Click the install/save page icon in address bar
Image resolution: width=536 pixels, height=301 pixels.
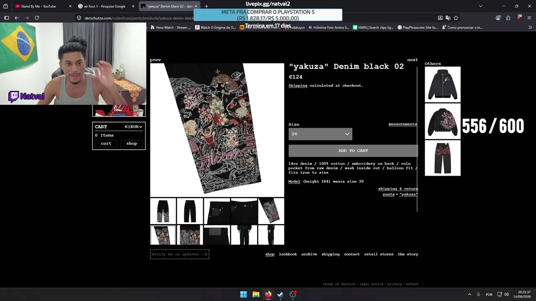pyautogui.click(x=440, y=18)
